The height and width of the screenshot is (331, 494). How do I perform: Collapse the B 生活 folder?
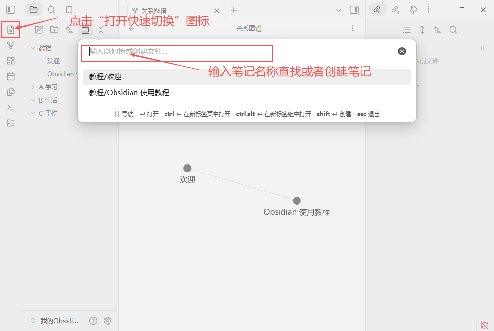click(x=33, y=100)
